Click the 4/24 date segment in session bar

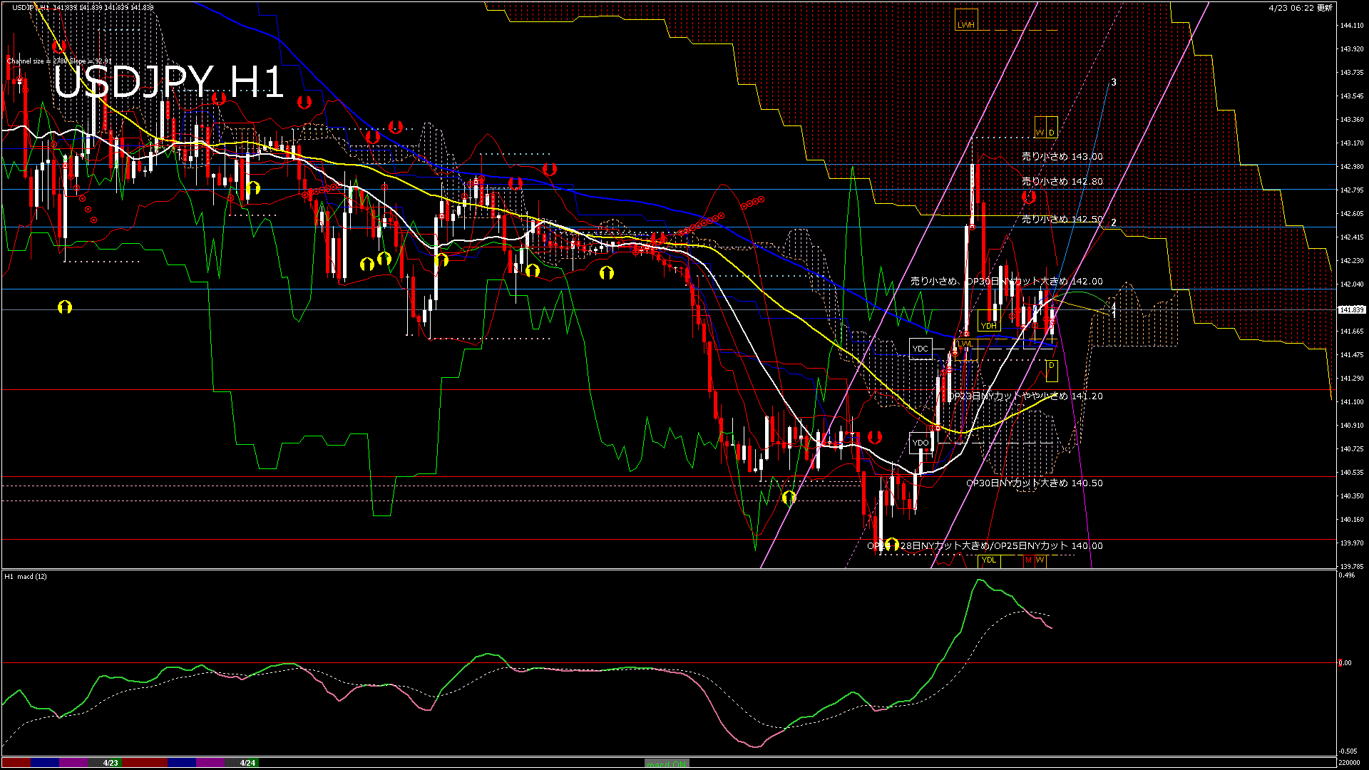click(247, 763)
